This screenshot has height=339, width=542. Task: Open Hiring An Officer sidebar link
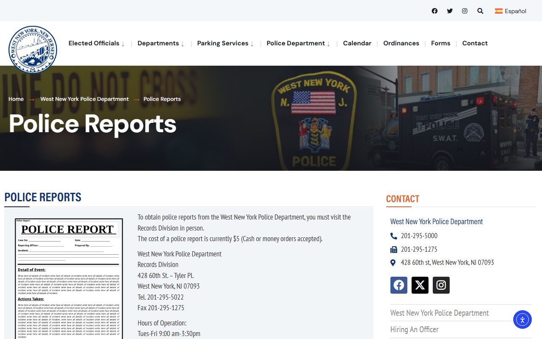[x=414, y=330]
